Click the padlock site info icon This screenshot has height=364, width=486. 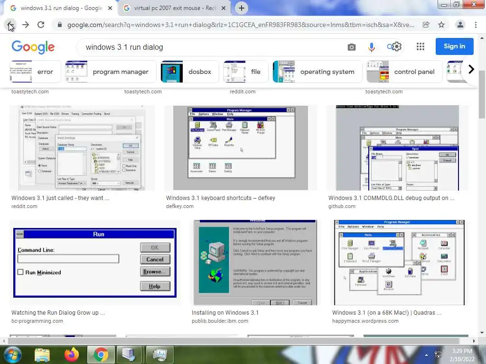tap(60, 25)
